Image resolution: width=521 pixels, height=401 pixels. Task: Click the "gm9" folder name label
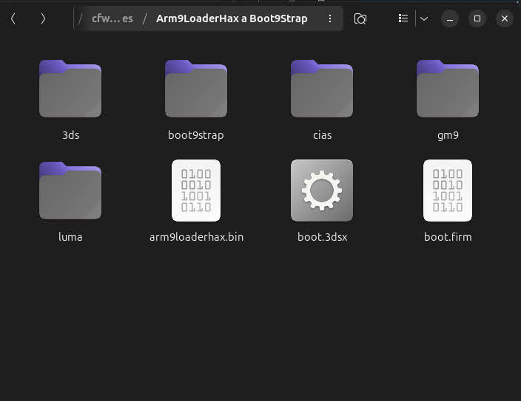(x=448, y=135)
